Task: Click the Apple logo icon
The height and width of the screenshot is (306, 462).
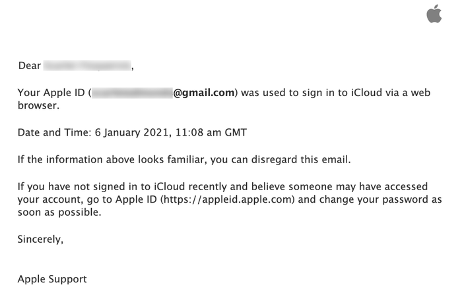Action: (434, 14)
